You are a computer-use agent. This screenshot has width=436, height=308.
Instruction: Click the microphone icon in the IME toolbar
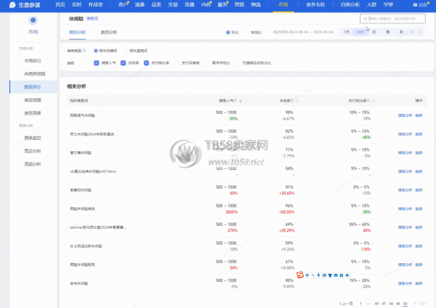[x=318, y=275]
